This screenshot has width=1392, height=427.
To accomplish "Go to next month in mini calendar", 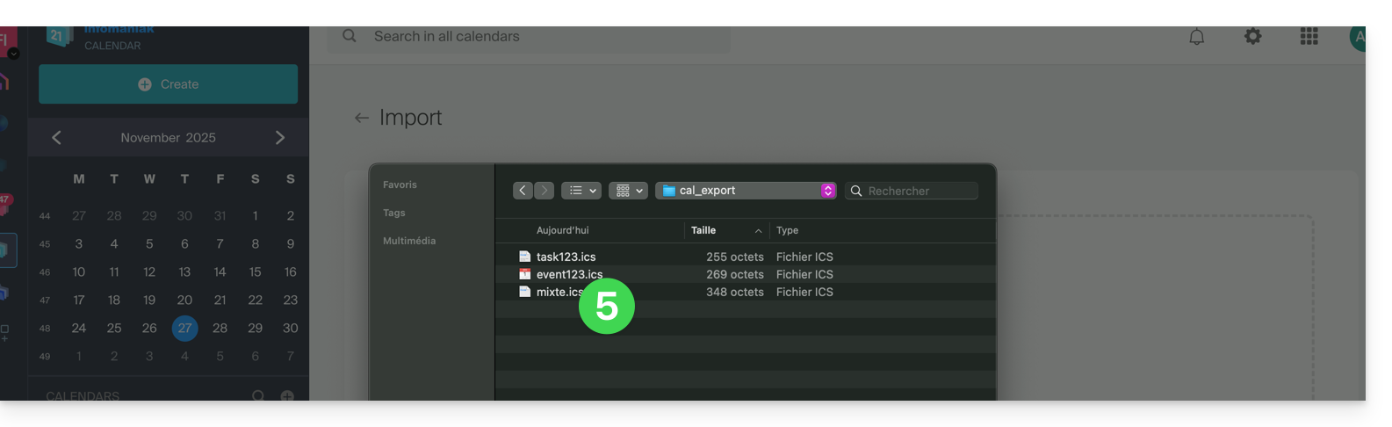I will (x=280, y=137).
